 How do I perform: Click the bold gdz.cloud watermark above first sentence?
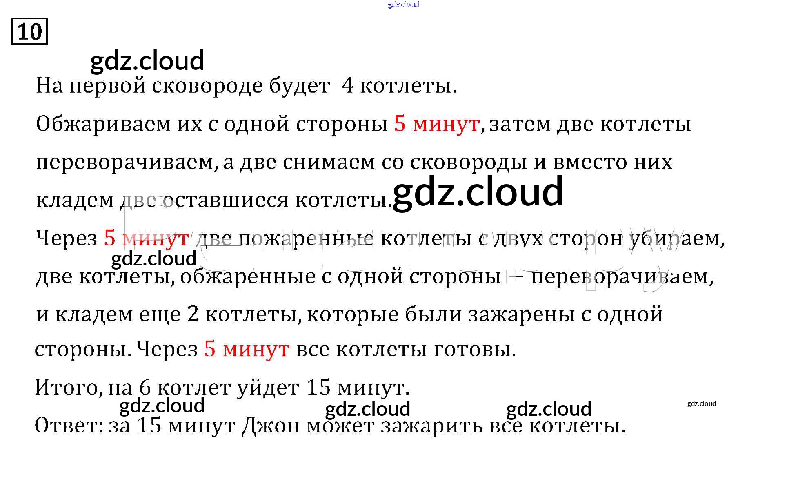click(147, 60)
